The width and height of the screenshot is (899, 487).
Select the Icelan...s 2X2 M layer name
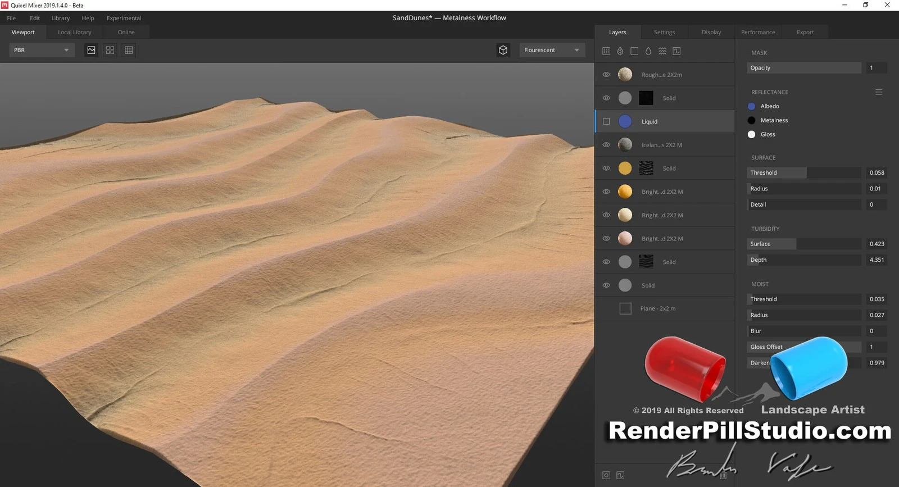point(662,145)
